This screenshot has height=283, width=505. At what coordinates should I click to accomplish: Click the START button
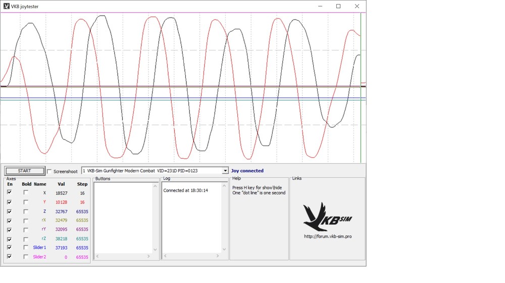pyautogui.click(x=24, y=171)
